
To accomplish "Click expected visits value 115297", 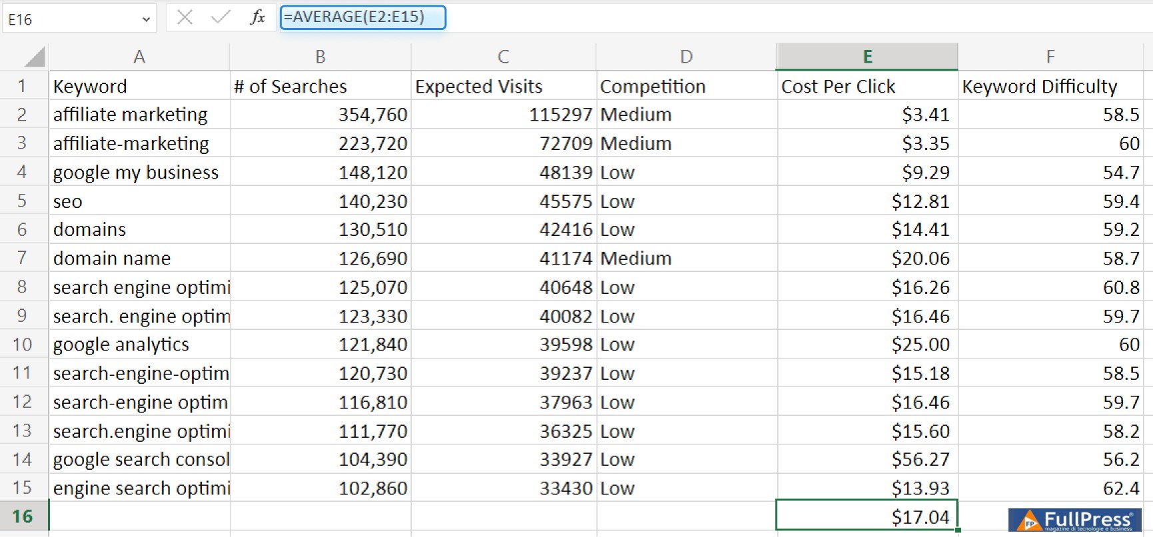I will coord(504,115).
